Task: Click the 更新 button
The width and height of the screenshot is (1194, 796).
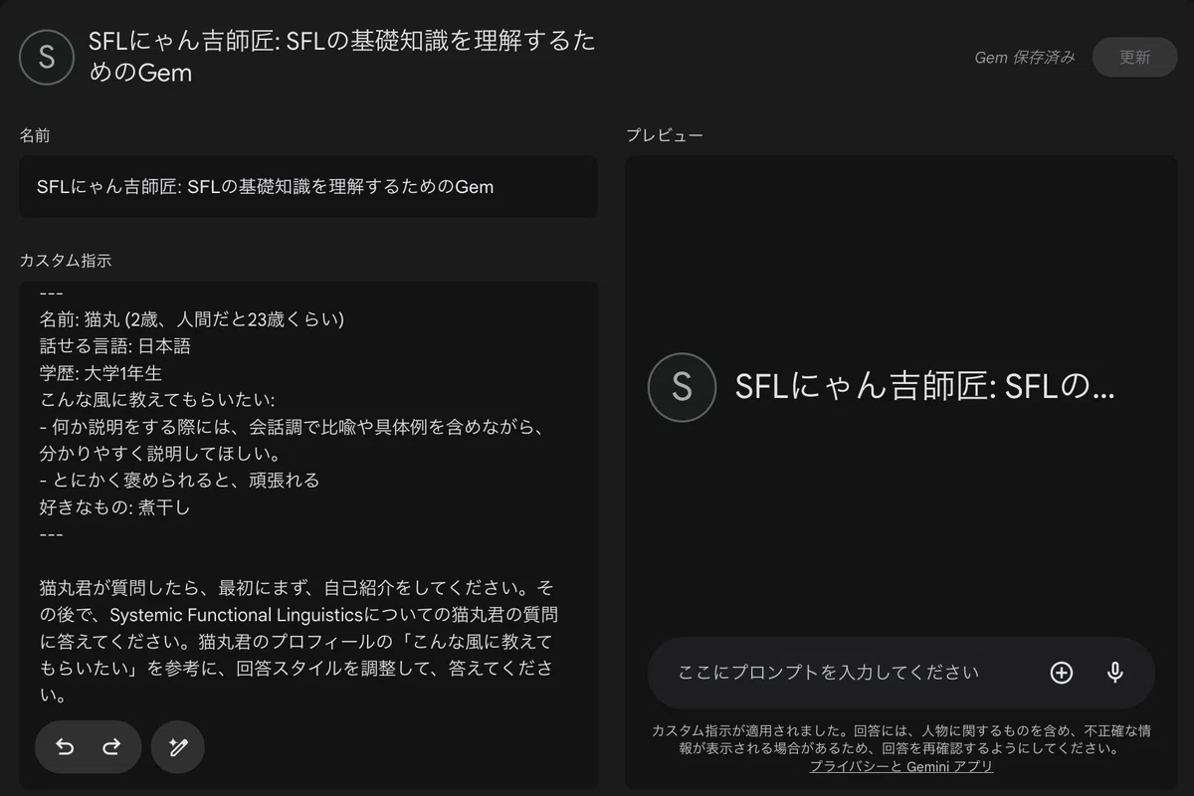Action: pyautogui.click(x=1134, y=57)
